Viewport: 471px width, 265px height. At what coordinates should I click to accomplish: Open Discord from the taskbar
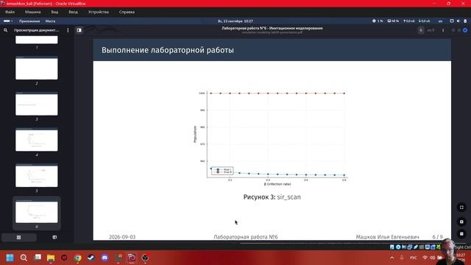105,258
